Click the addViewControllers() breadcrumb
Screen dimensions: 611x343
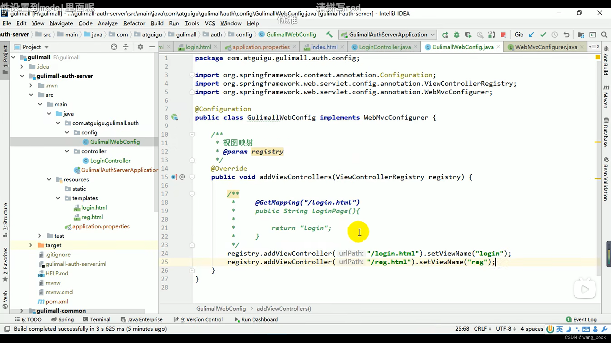coord(284,309)
